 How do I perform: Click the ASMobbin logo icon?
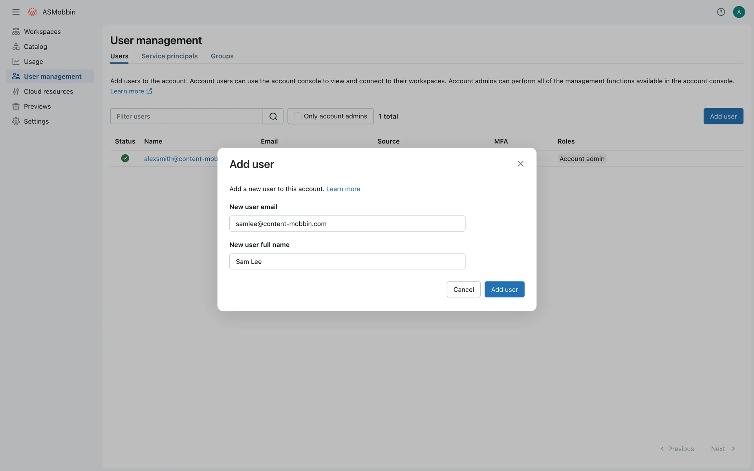pos(33,12)
